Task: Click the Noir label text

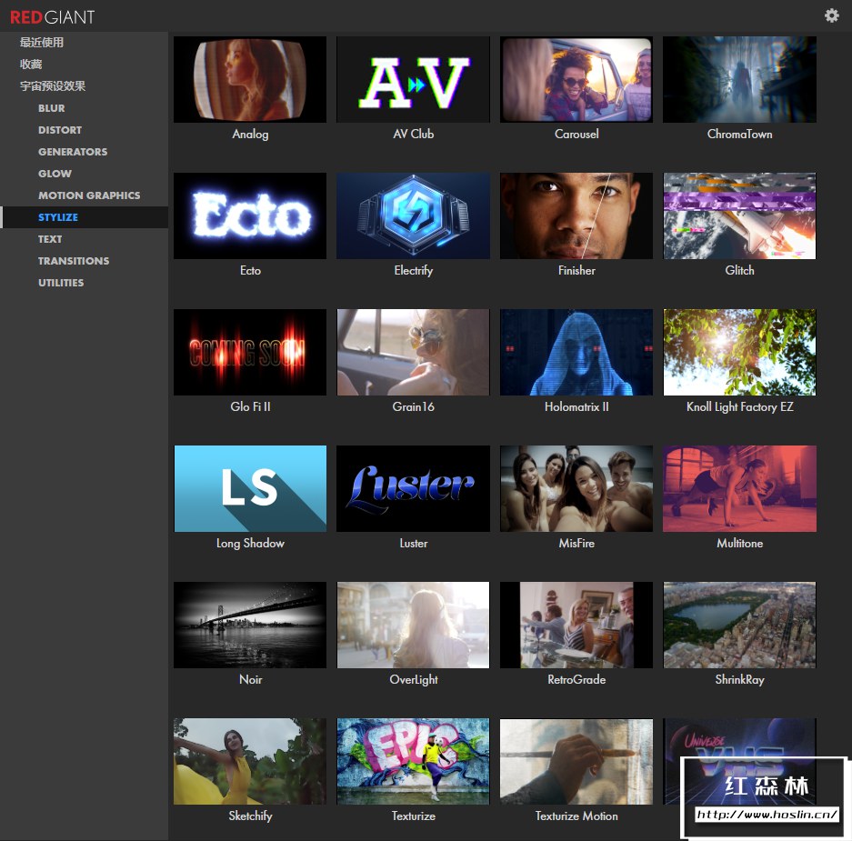Action: (x=250, y=679)
